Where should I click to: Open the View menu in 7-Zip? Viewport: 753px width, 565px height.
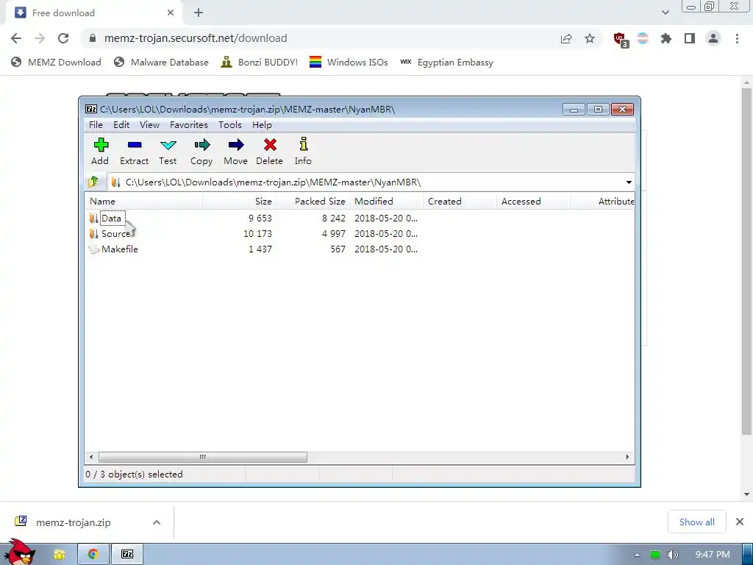[149, 125]
